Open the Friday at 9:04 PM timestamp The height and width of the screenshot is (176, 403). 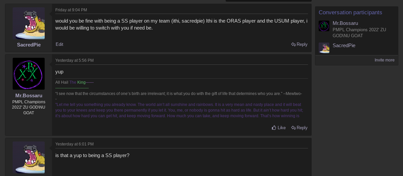[71, 10]
